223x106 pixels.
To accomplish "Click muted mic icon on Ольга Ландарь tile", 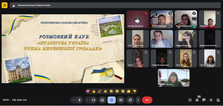I will point(218,52).
